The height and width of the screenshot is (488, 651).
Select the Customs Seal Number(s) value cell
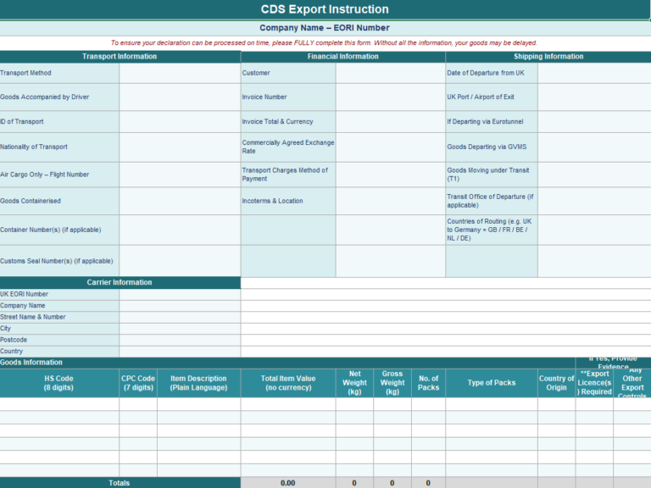[180, 261]
